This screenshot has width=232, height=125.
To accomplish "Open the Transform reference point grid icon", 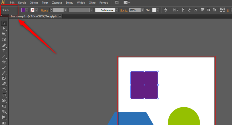I will coord(222,10).
